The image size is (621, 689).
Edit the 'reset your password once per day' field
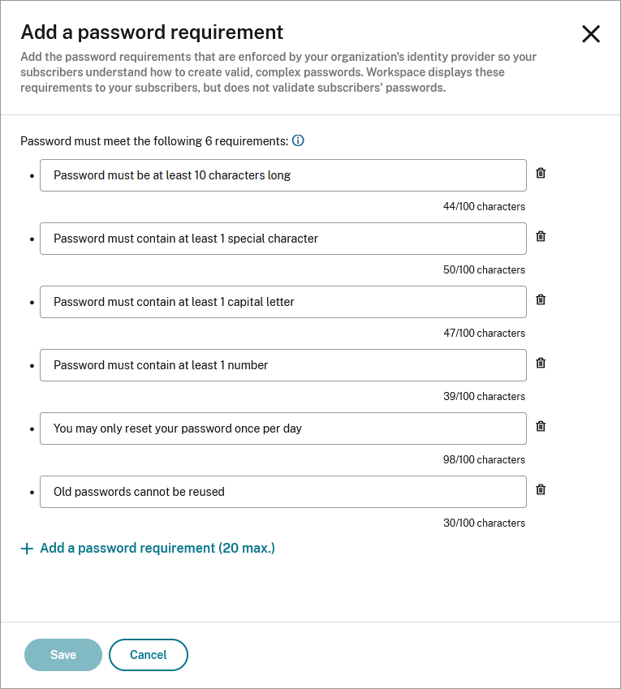282,428
